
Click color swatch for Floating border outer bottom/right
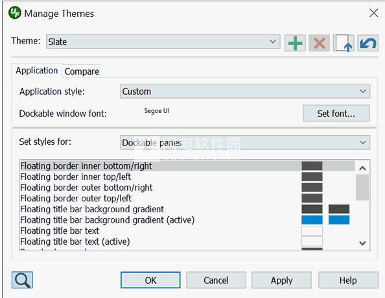coord(312,188)
